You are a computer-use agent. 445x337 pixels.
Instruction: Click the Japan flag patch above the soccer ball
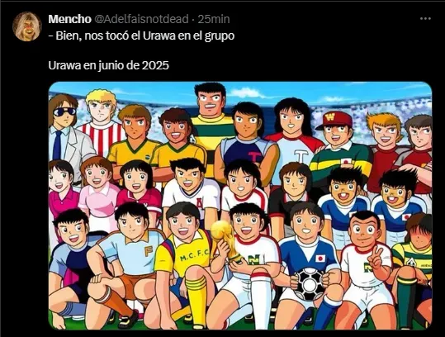[320, 259]
